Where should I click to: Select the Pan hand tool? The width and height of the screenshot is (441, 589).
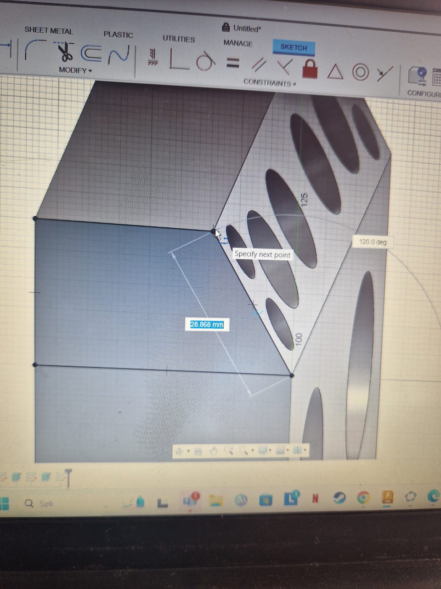tap(213, 451)
